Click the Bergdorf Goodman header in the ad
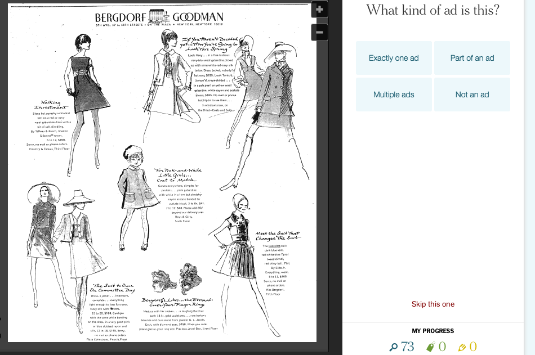The width and height of the screenshot is (535, 355). pos(159,18)
